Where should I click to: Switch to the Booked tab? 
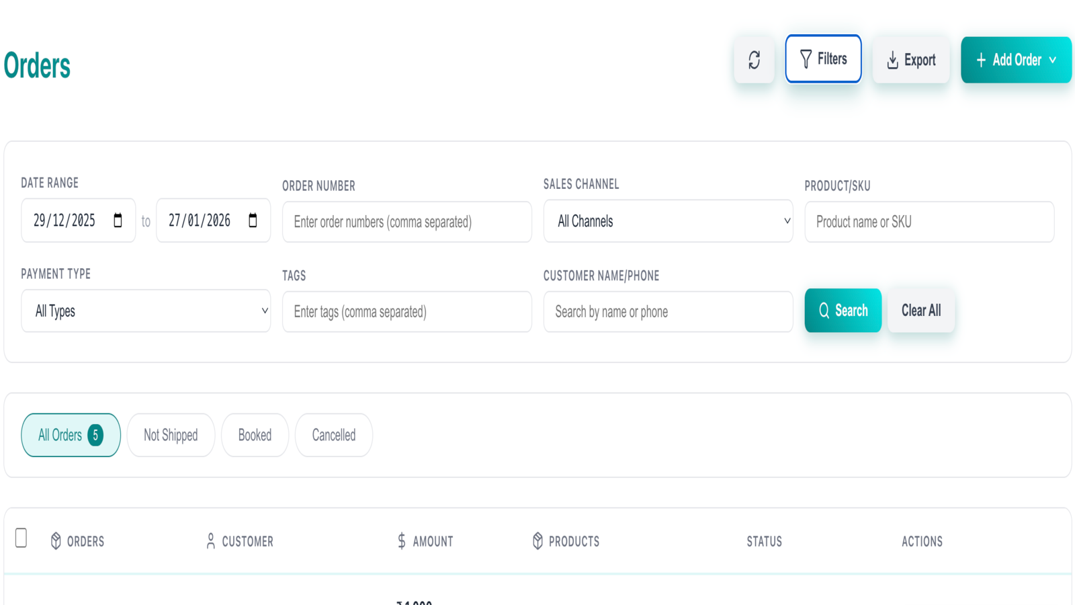[x=255, y=435]
